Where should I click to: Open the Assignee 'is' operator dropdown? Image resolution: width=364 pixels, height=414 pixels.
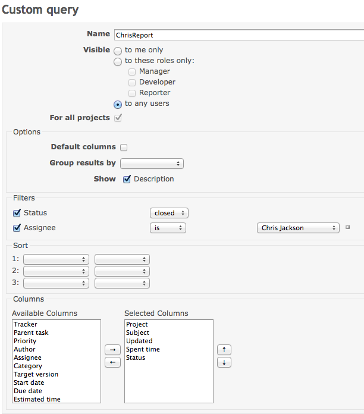(x=168, y=228)
